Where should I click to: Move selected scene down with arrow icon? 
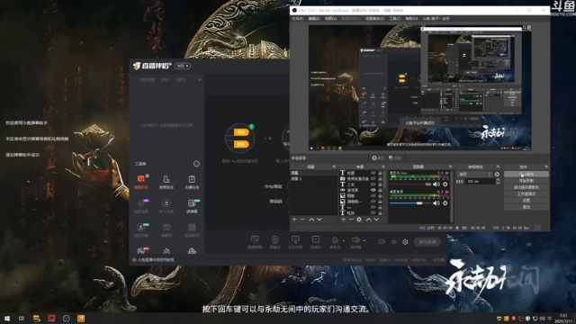(x=319, y=220)
